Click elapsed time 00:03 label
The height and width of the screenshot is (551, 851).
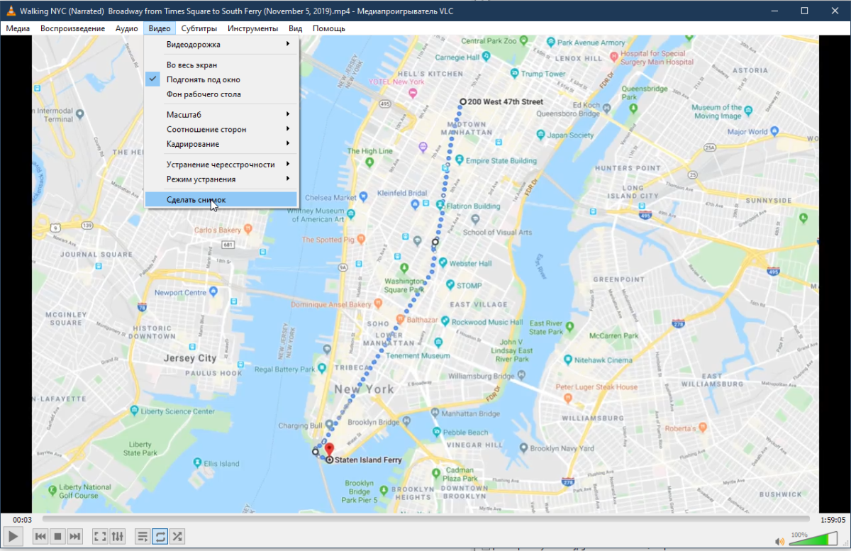pyautogui.click(x=22, y=520)
